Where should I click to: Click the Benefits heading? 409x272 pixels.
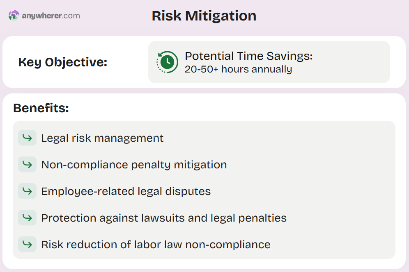[x=41, y=108]
